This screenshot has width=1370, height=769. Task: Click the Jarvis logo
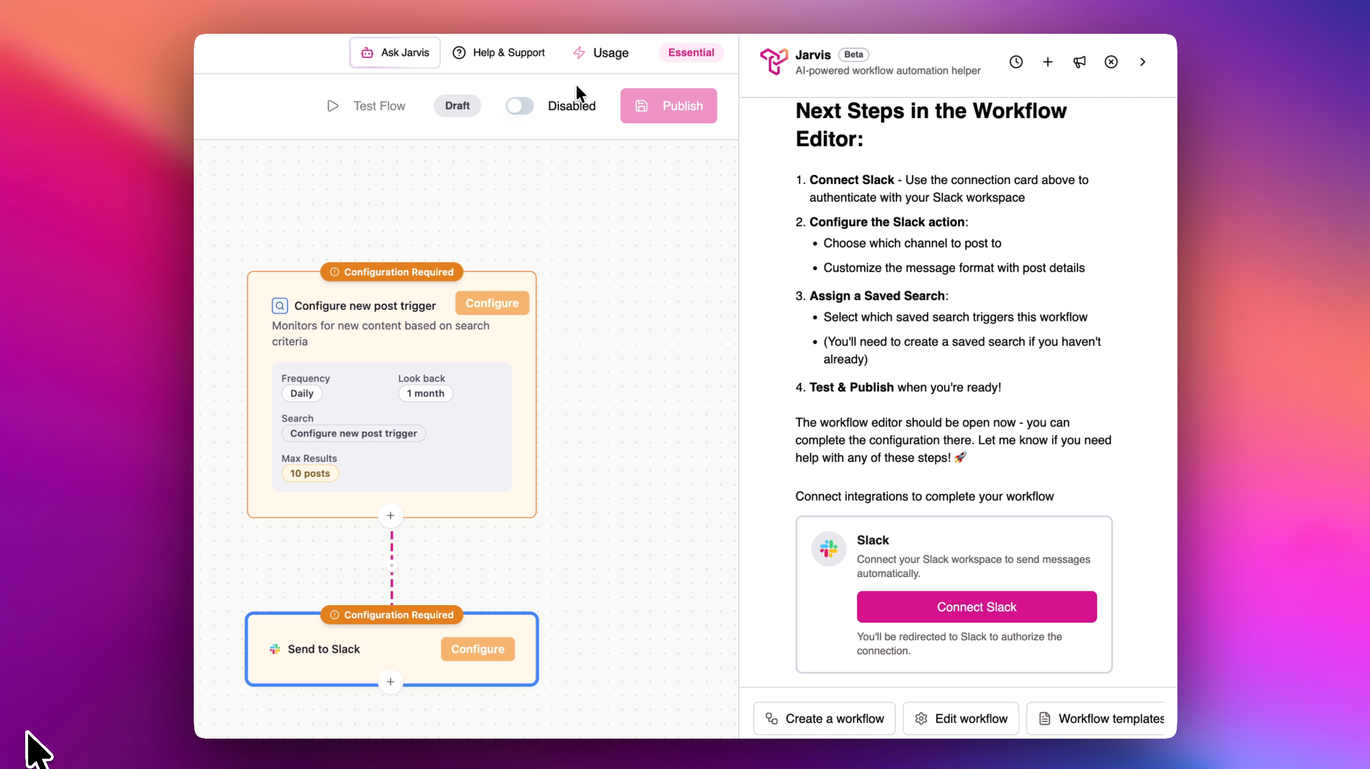pyautogui.click(x=774, y=61)
